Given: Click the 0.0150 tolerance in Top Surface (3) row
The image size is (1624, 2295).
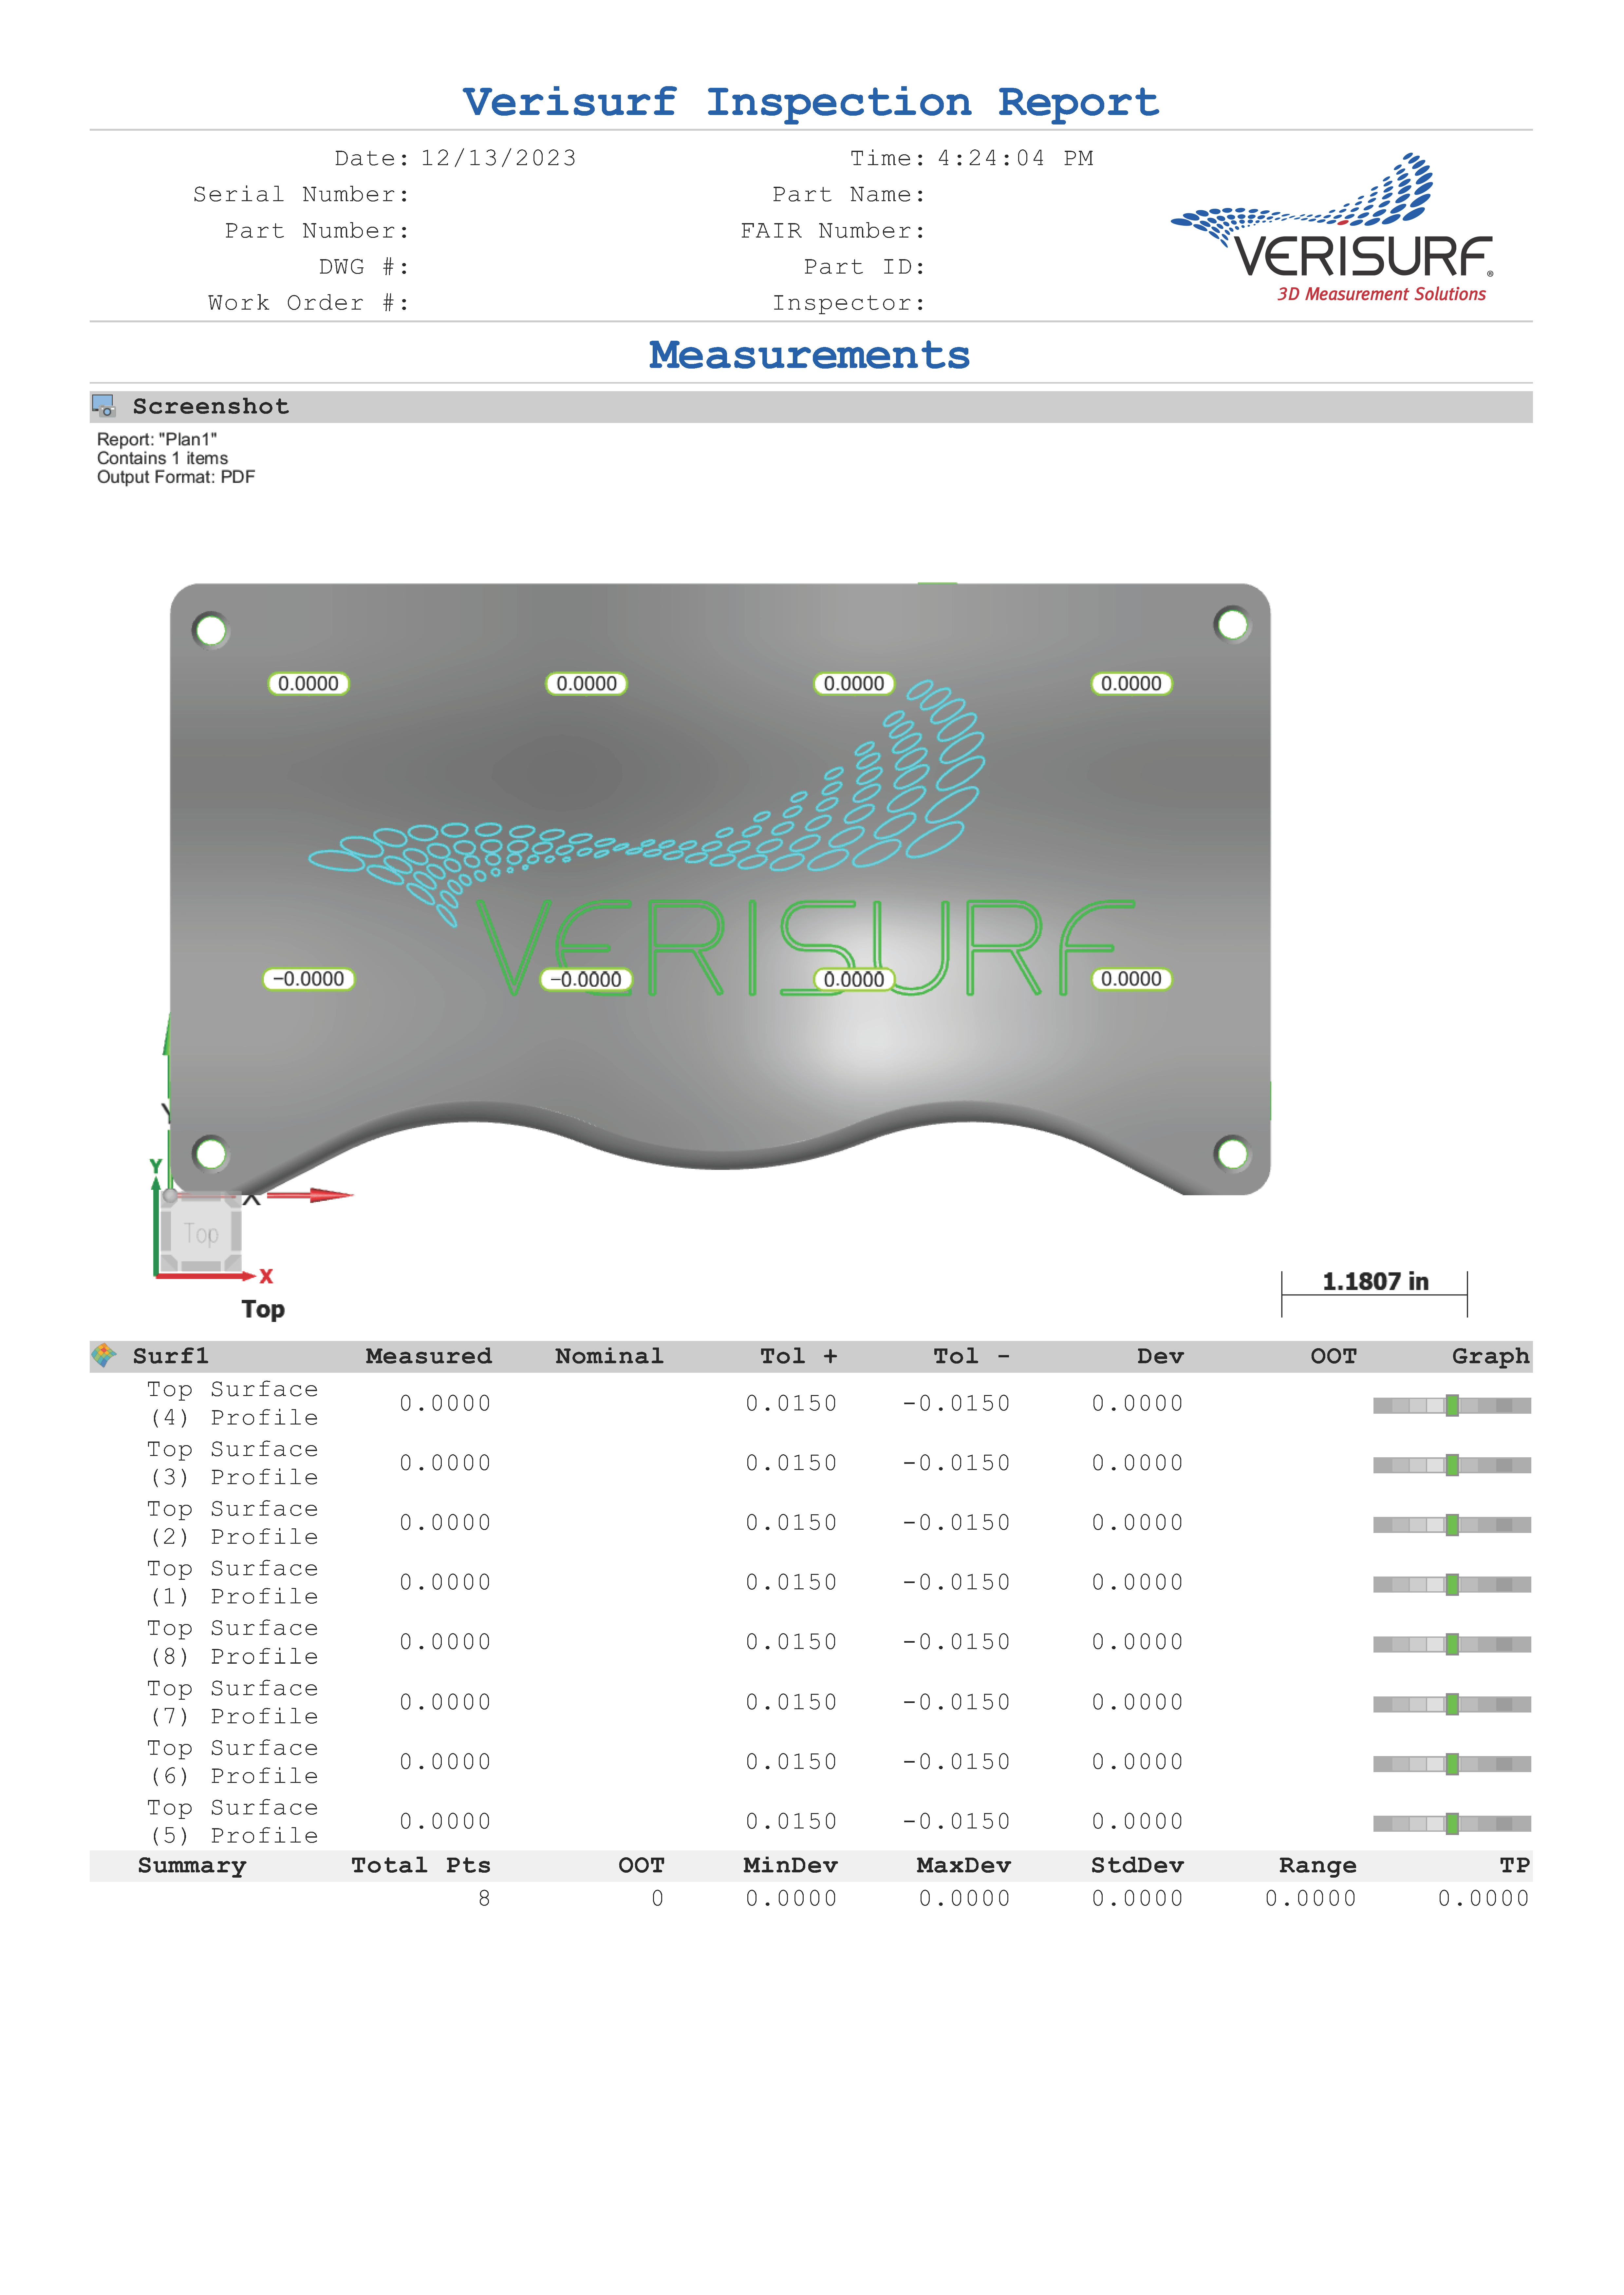Looking at the screenshot, I should pyautogui.click(x=791, y=1463).
